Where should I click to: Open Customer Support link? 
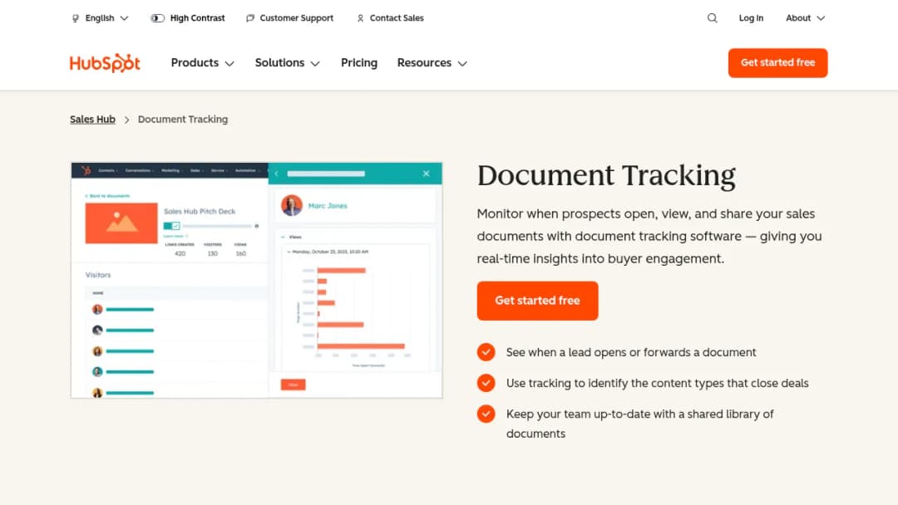pos(290,18)
